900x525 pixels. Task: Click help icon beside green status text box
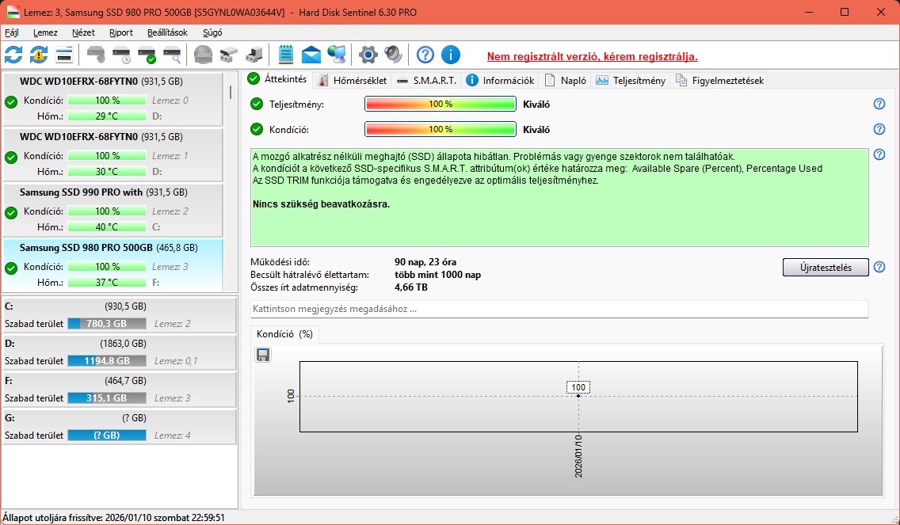click(879, 154)
